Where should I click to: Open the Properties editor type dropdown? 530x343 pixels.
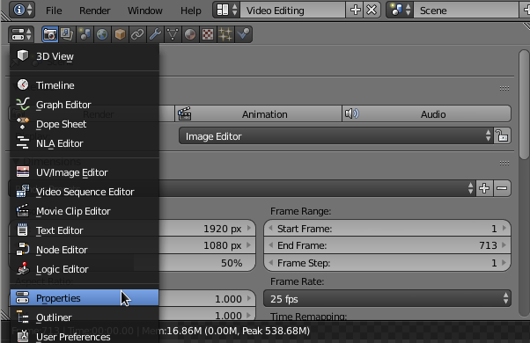click(x=21, y=34)
